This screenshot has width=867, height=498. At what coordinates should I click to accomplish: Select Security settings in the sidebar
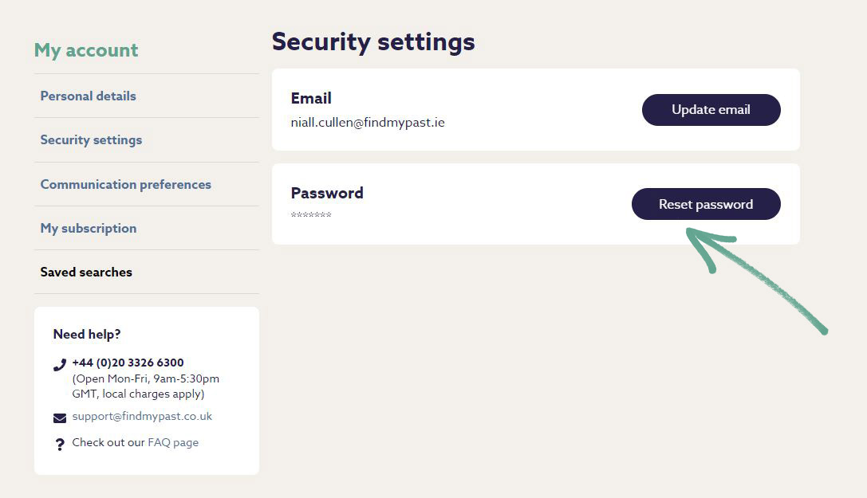(x=91, y=139)
